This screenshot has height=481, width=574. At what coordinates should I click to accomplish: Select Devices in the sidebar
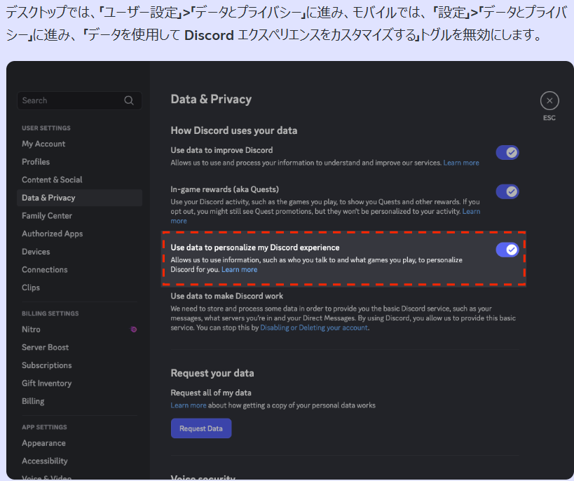[x=35, y=251]
